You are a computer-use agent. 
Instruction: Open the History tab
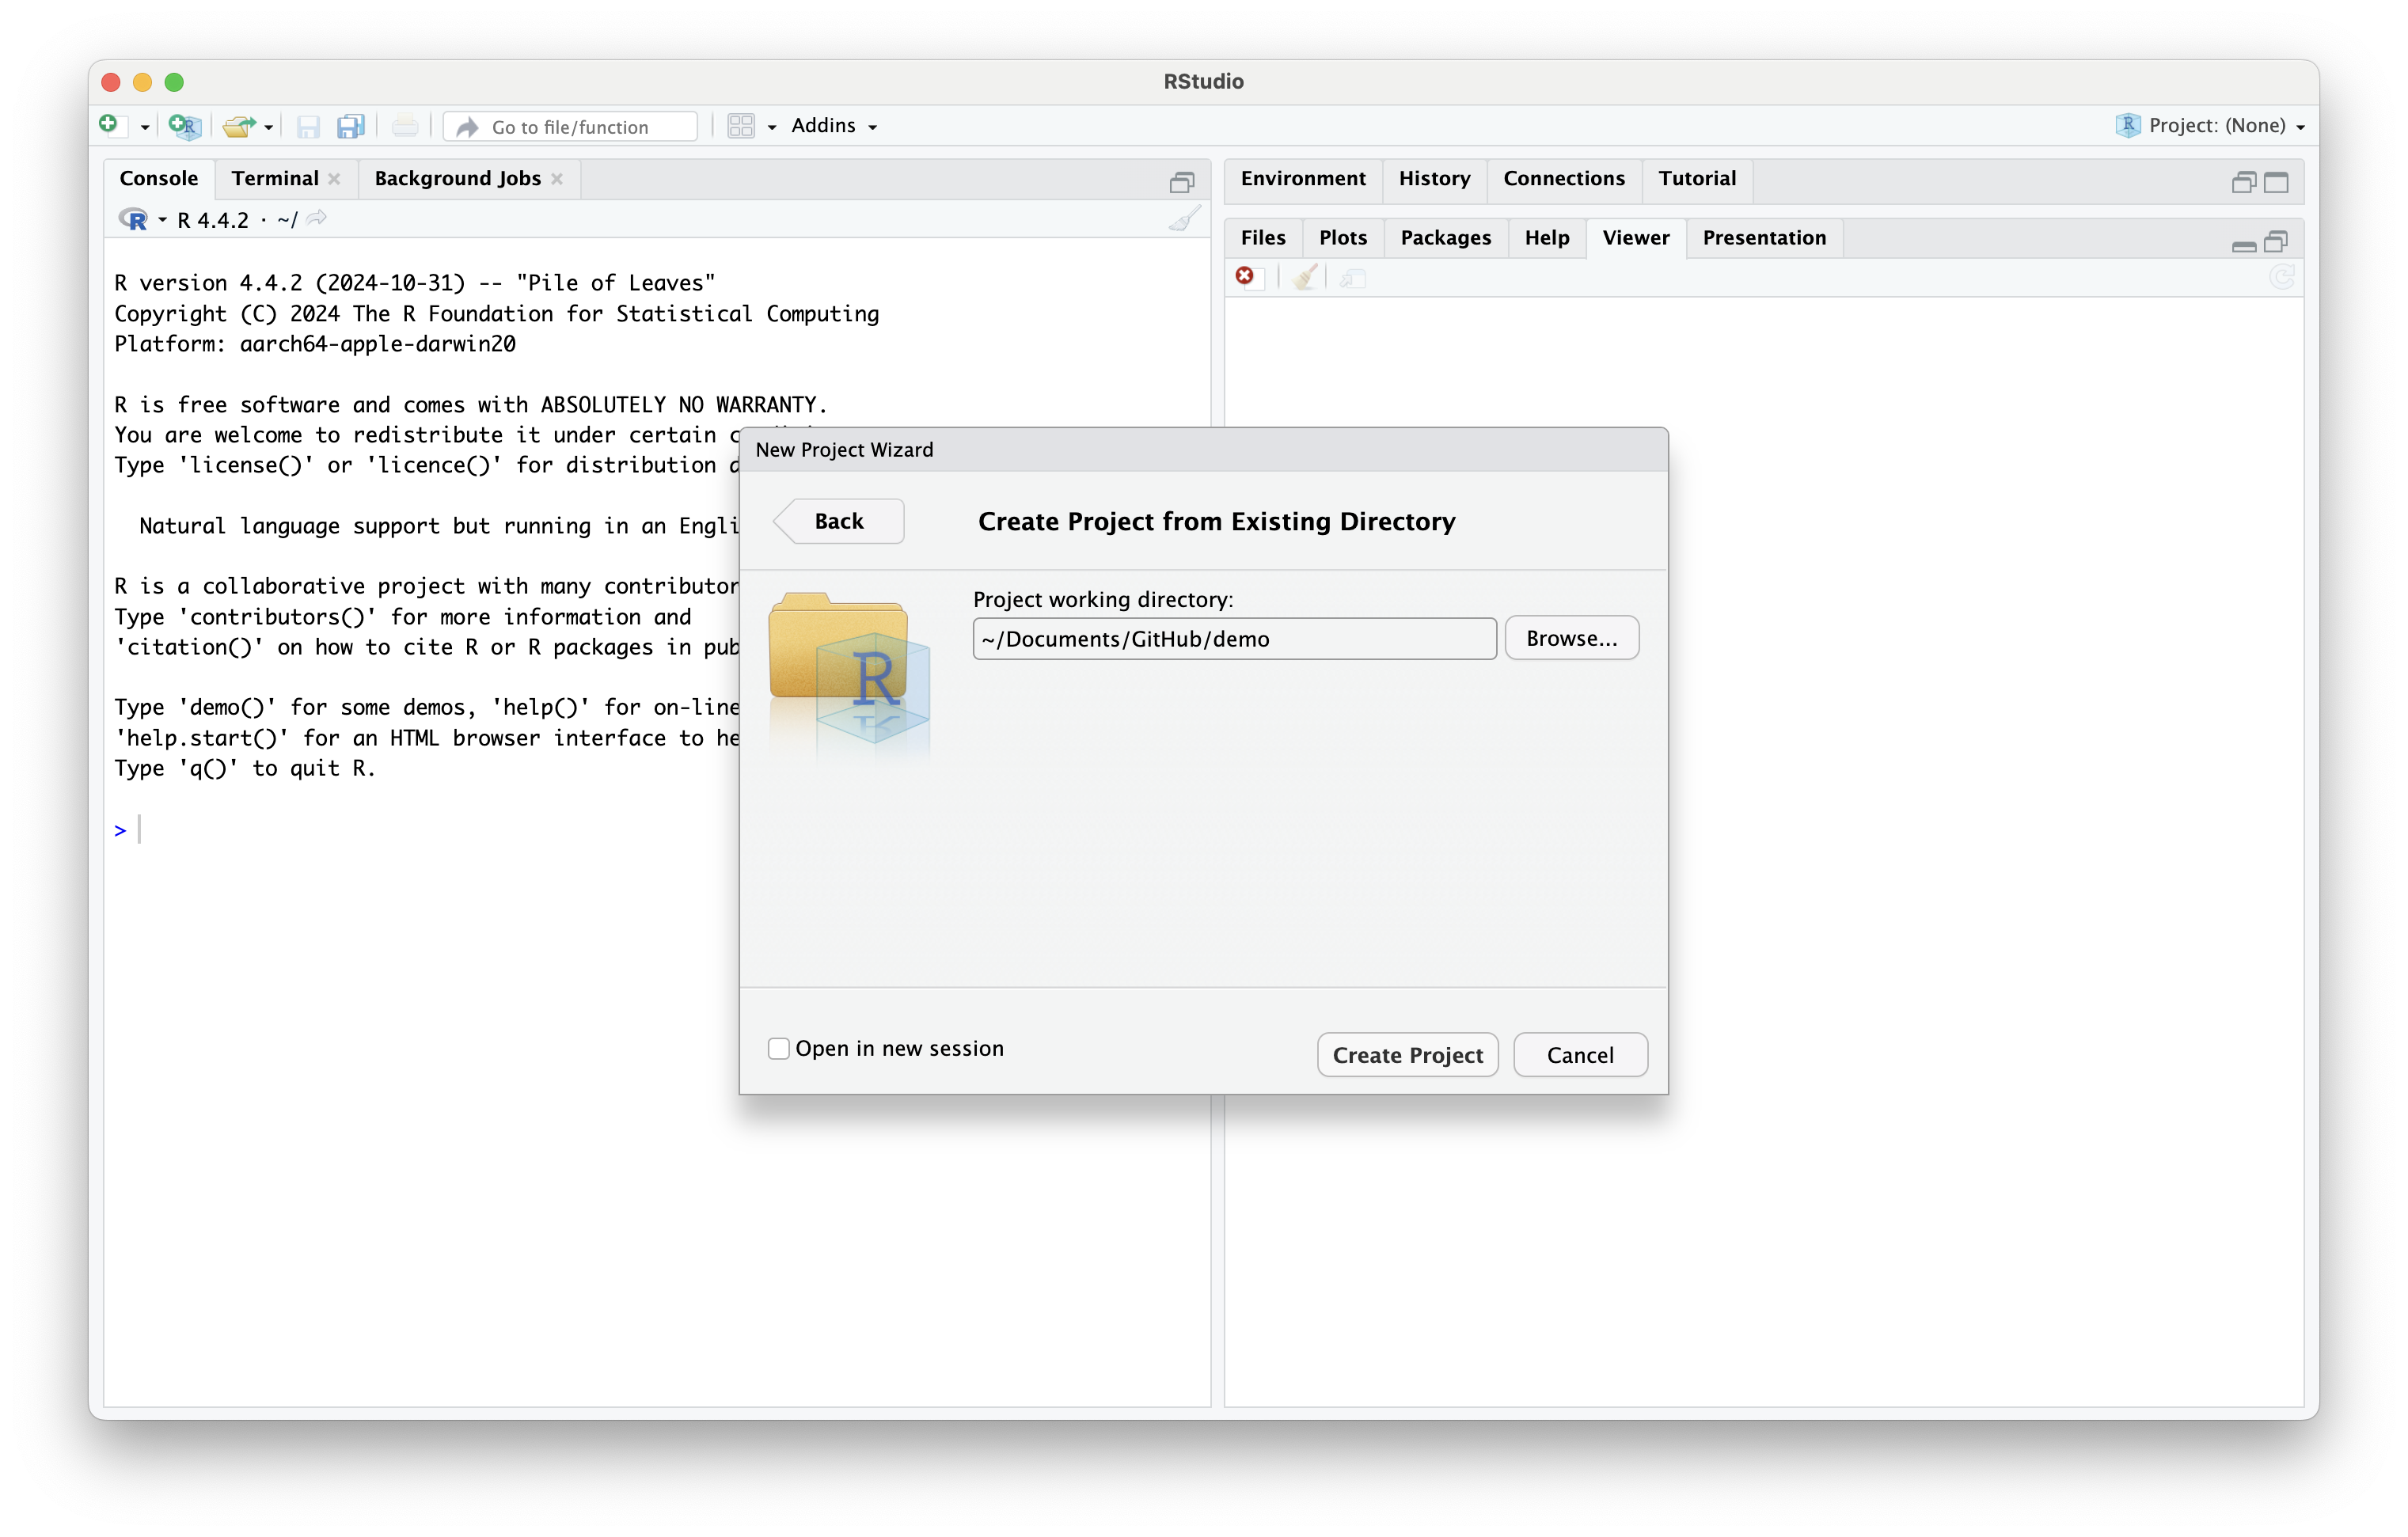[1434, 179]
